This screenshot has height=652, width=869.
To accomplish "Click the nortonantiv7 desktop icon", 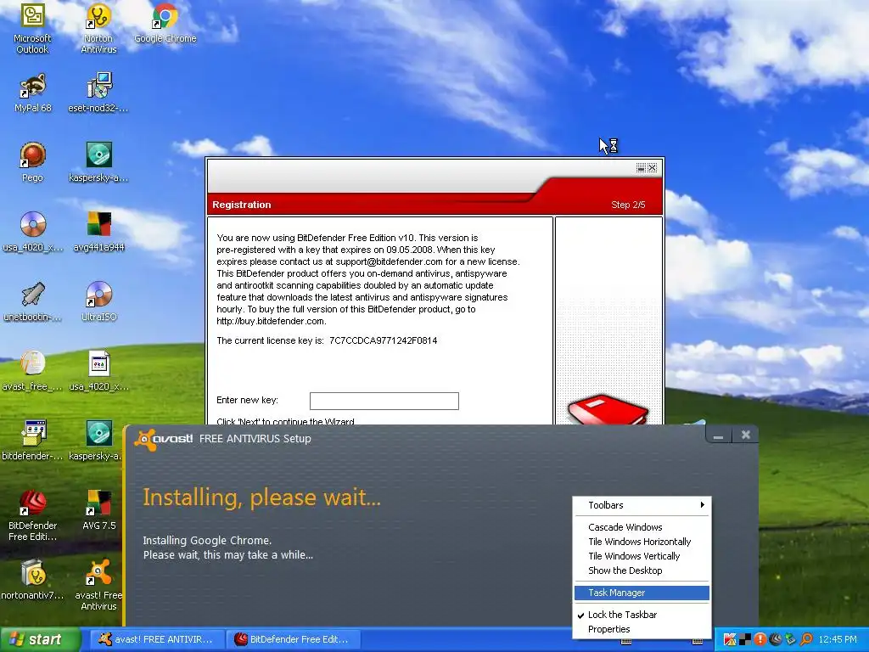I will coord(33,579).
